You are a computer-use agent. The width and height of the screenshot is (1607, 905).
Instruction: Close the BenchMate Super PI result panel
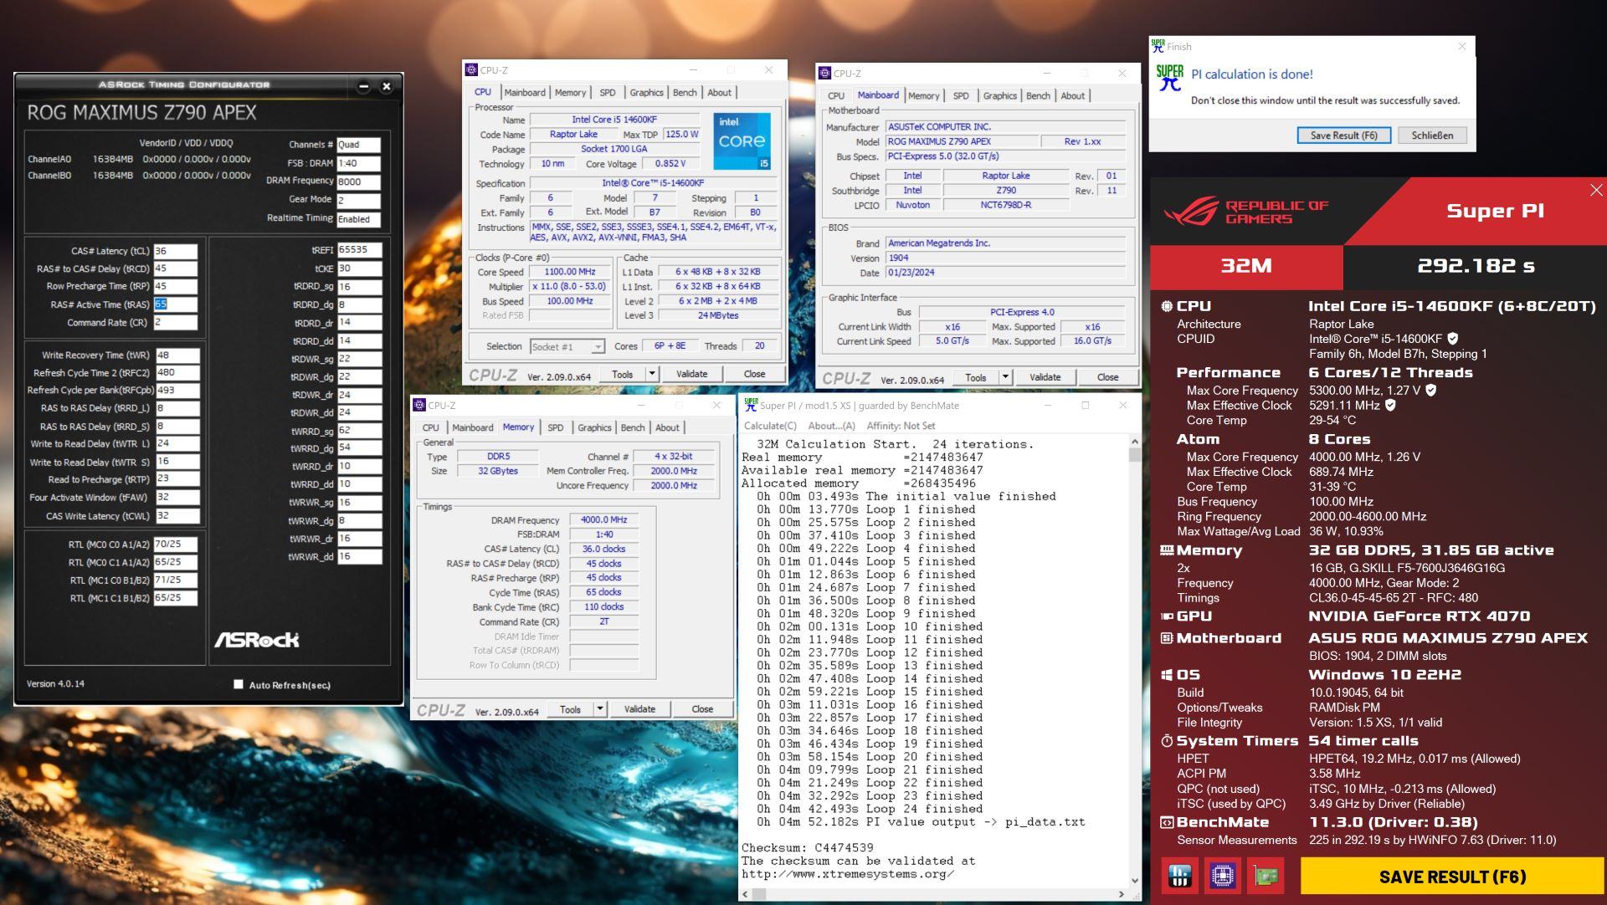point(1596,191)
